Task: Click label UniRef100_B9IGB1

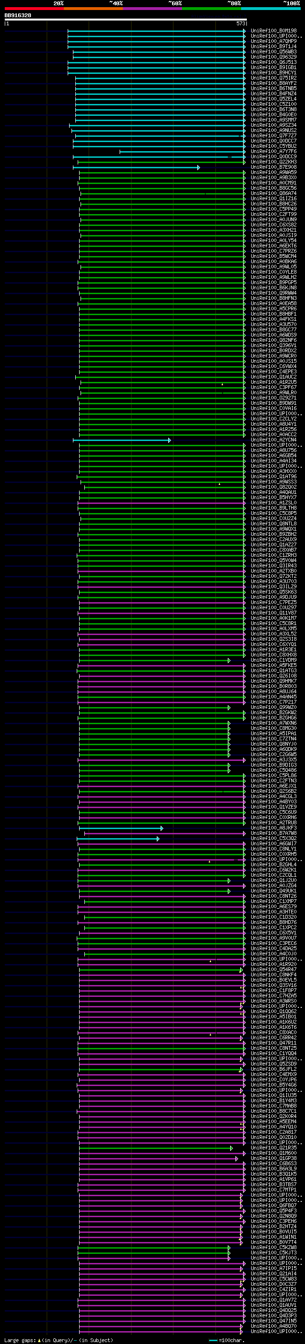Action: (274, 67)
